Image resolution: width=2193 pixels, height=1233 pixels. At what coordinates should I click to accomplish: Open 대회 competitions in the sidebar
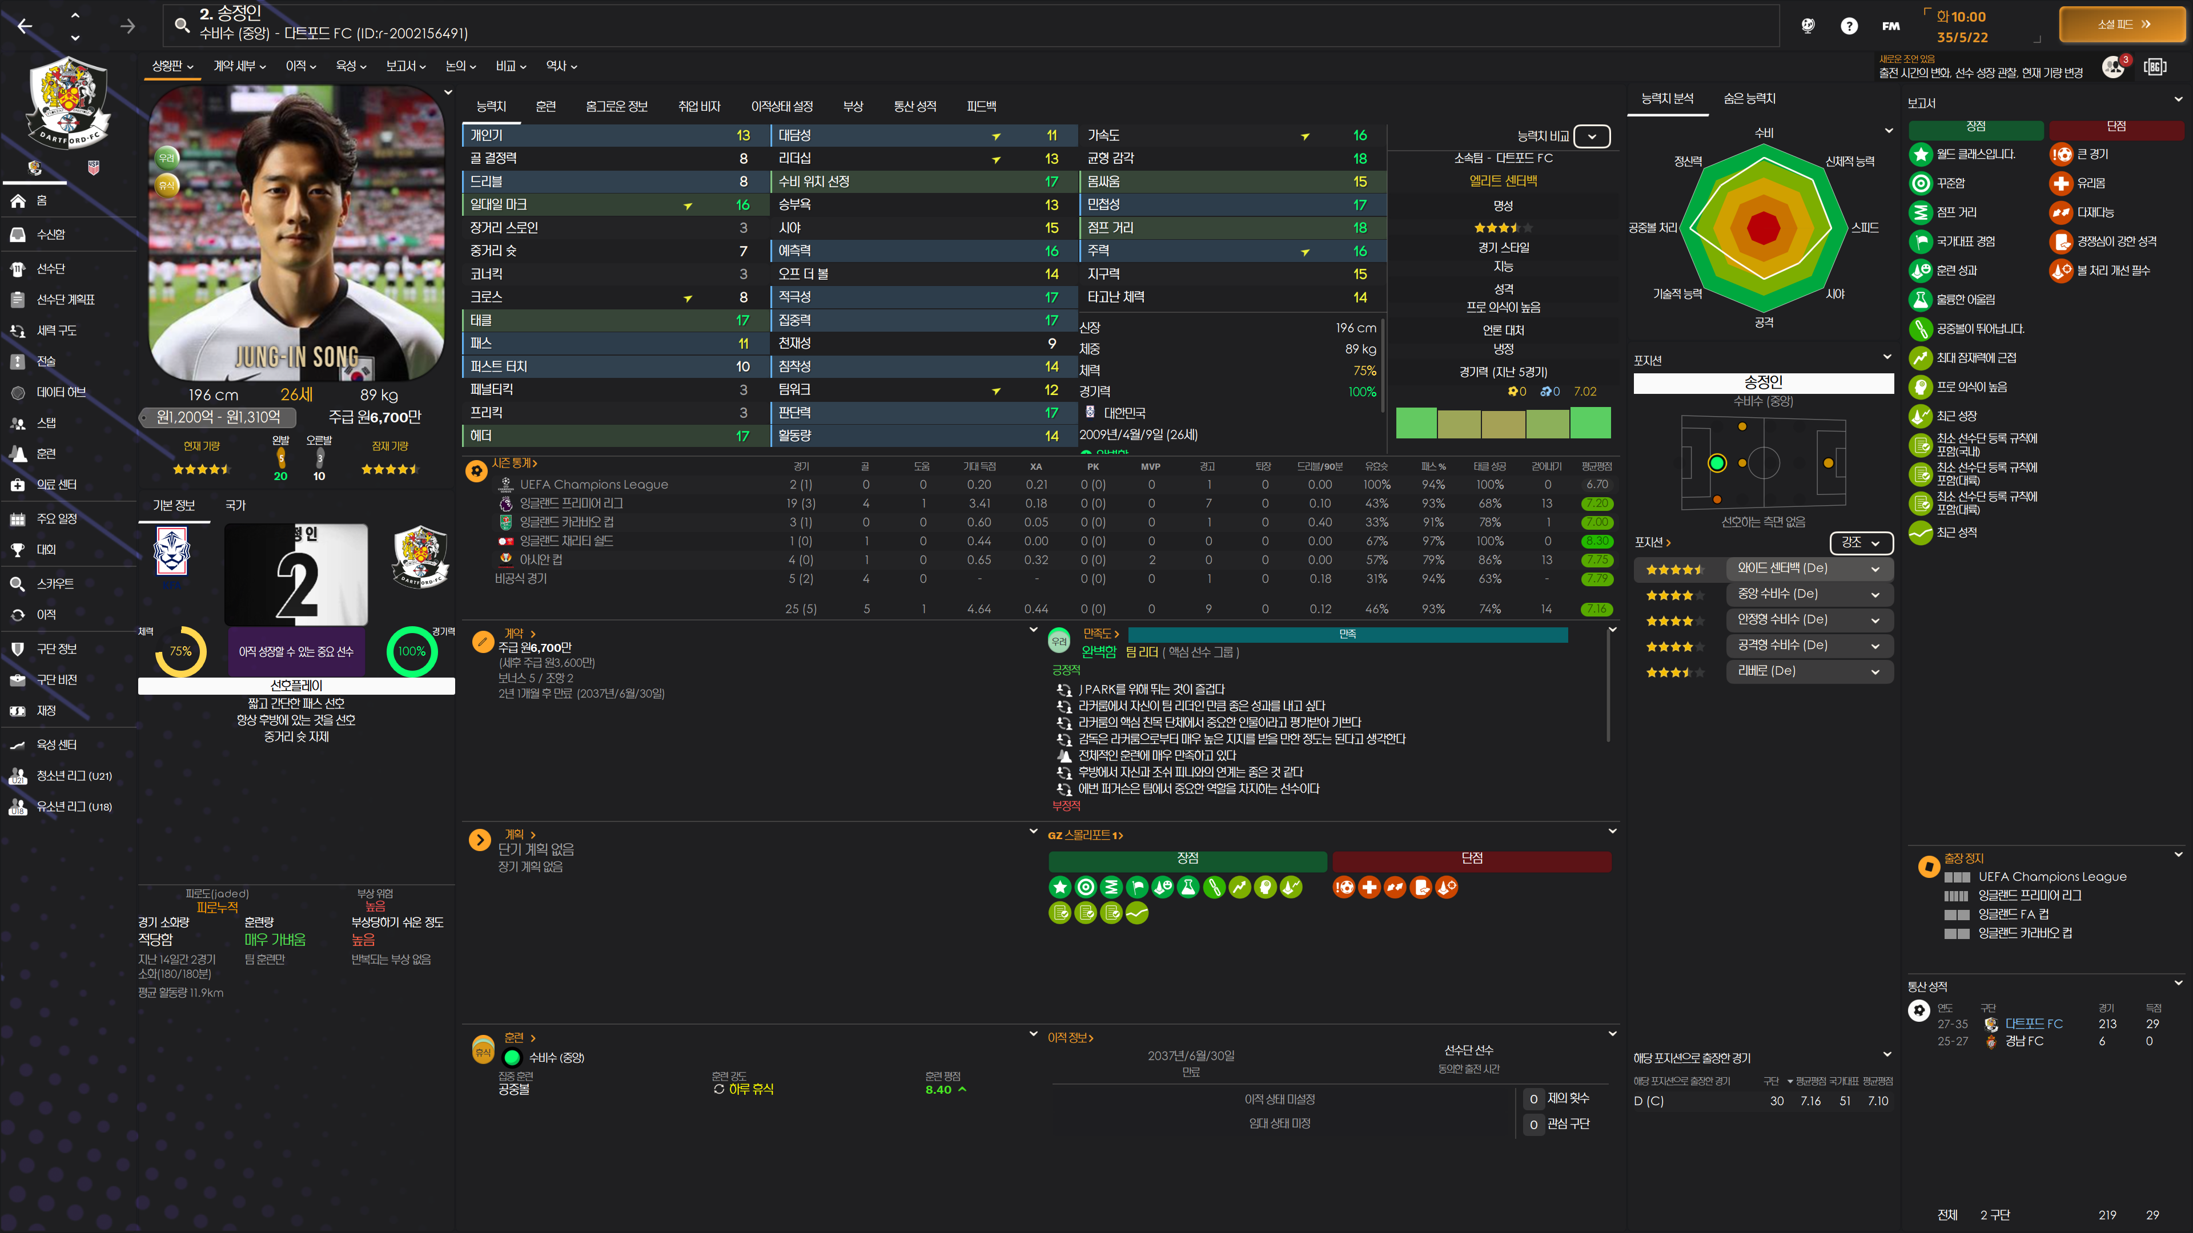click(x=68, y=550)
